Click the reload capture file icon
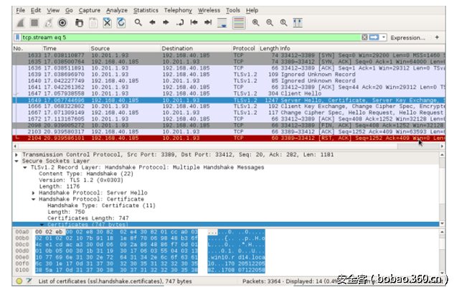459x292 pixels. click(x=121, y=22)
